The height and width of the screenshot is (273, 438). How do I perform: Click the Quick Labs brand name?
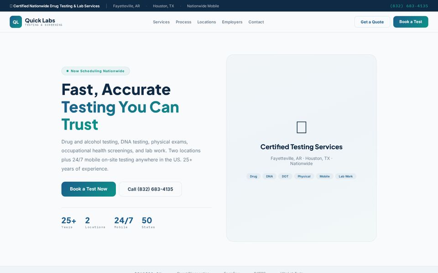click(40, 20)
